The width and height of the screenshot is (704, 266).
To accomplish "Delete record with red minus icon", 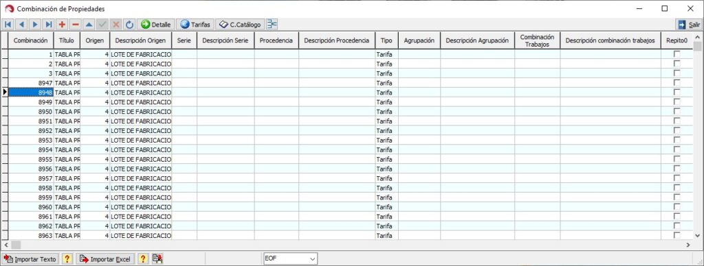I will [x=76, y=25].
